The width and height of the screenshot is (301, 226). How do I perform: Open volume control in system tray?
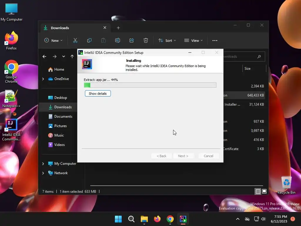(x=263, y=219)
